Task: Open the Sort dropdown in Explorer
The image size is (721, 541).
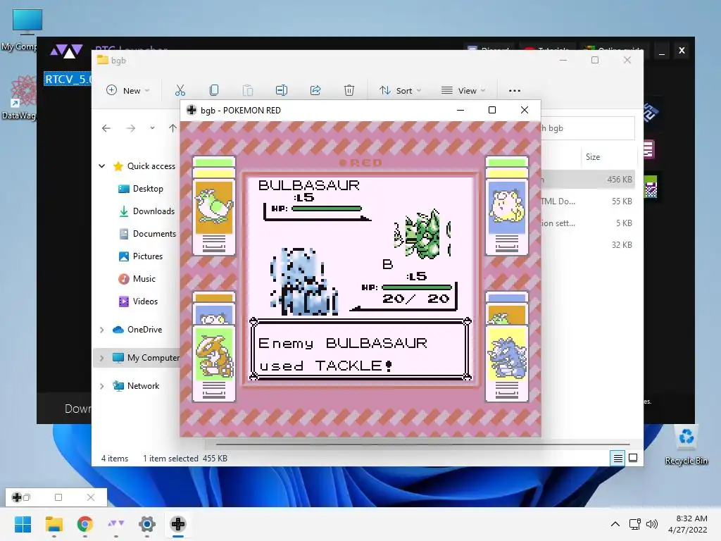Action: [x=400, y=91]
